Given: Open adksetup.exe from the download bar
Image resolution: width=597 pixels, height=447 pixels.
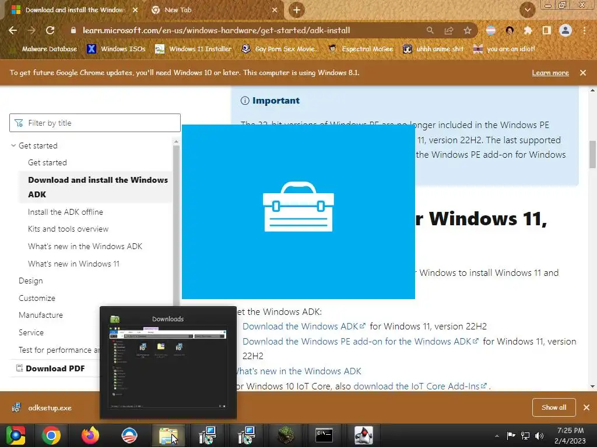Looking at the screenshot, I should [42, 408].
